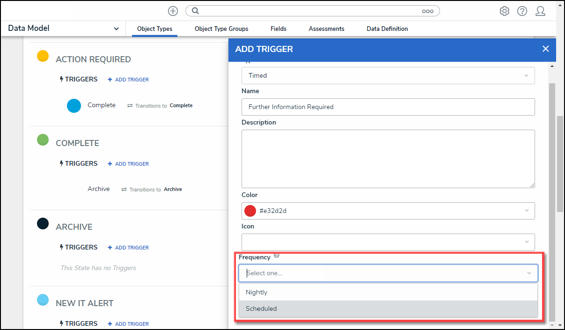Image resolution: width=565 pixels, height=330 pixels.
Task: Click the search magnifier icon
Action: coord(196,11)
